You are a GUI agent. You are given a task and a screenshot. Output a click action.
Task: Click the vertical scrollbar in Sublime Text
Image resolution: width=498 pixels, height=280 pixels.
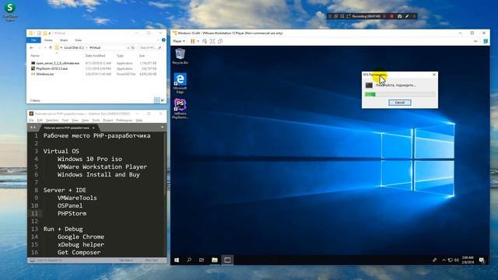(x=165, y=163)
